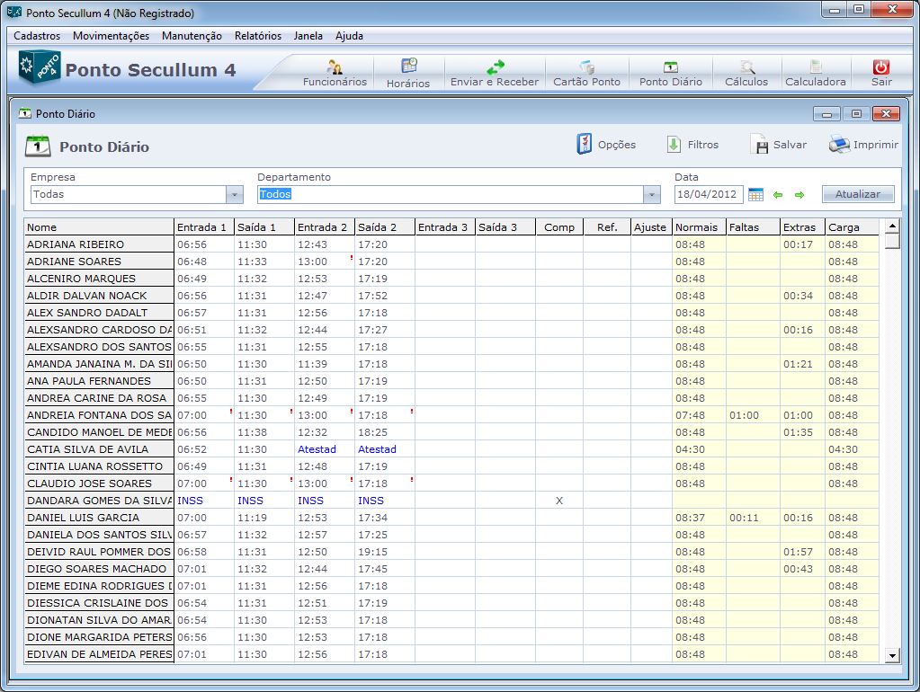Open the Movimentações menu
The width and height of the screenshot is (920, 692).
pyautogui.click(x=111, y=36)
